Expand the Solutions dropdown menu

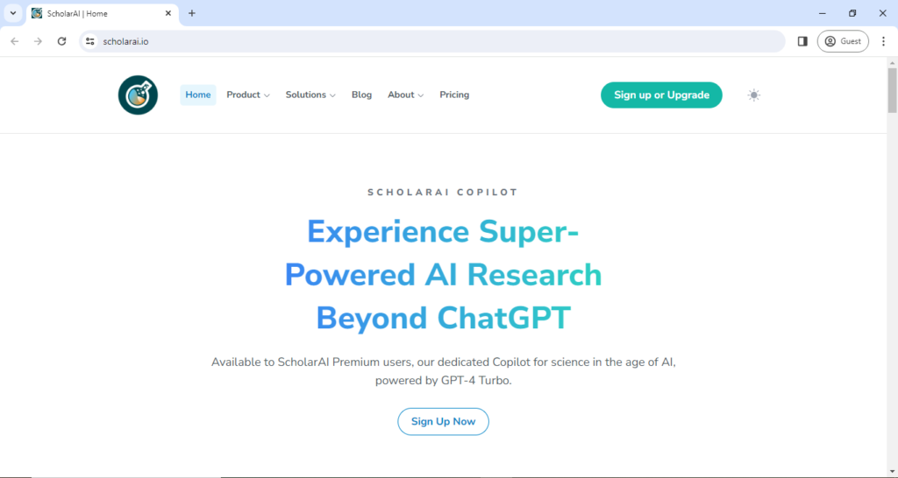click(x=310, y=95)
